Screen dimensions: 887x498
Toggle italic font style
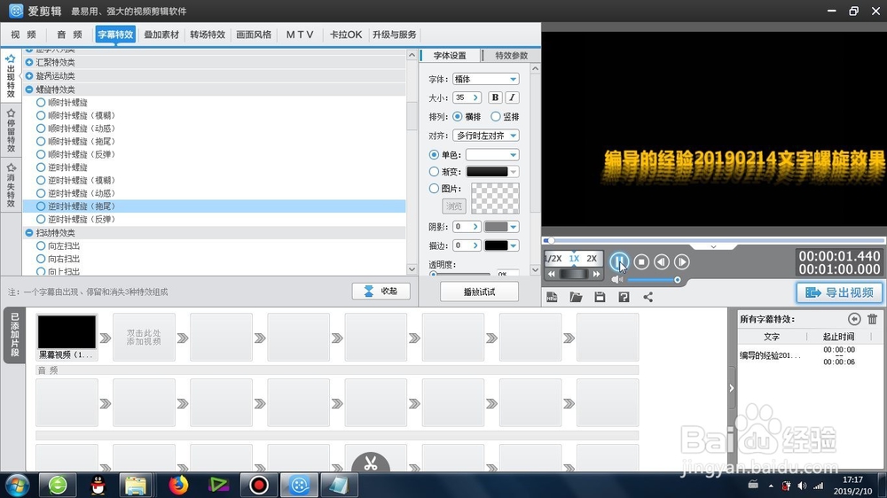tap(512, 97)
